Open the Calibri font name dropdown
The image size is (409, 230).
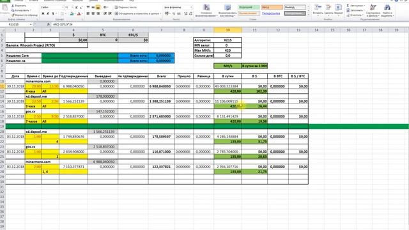pyautogui.click(x=63, y=7)
